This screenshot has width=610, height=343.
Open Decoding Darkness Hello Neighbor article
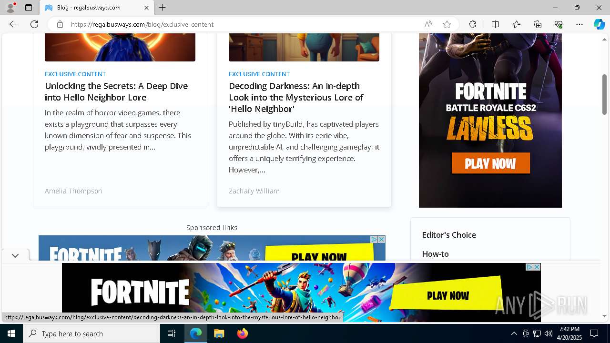coord(296,97)
